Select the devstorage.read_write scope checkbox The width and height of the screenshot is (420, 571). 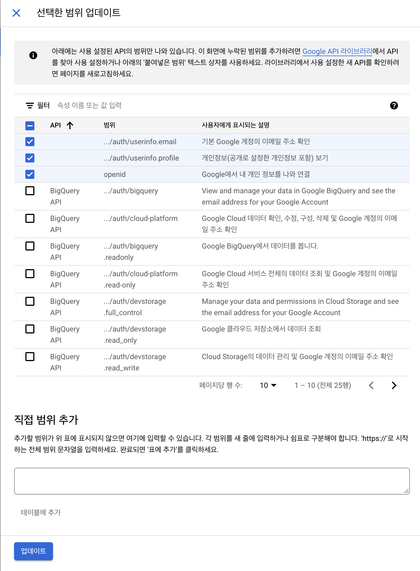pyautogui.click(x=30, y=357)
